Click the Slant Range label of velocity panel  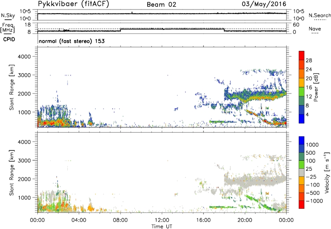pos(12,173)
